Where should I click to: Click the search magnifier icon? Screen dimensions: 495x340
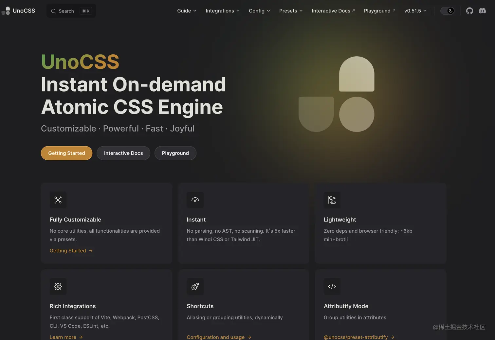point(53,11)
